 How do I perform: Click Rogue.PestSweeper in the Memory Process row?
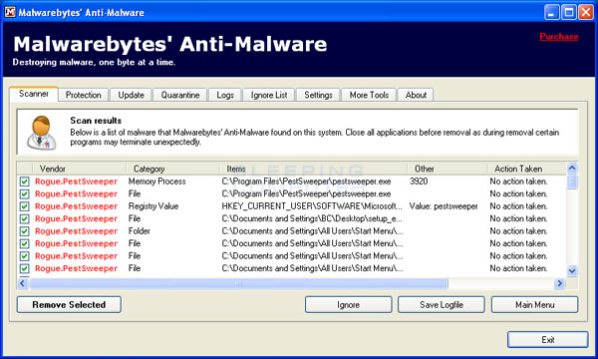click(77, 181)
